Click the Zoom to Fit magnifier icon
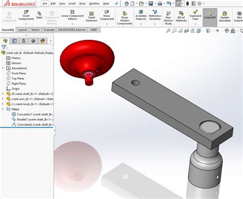The image size is (243, 199). tap(168, 31)
